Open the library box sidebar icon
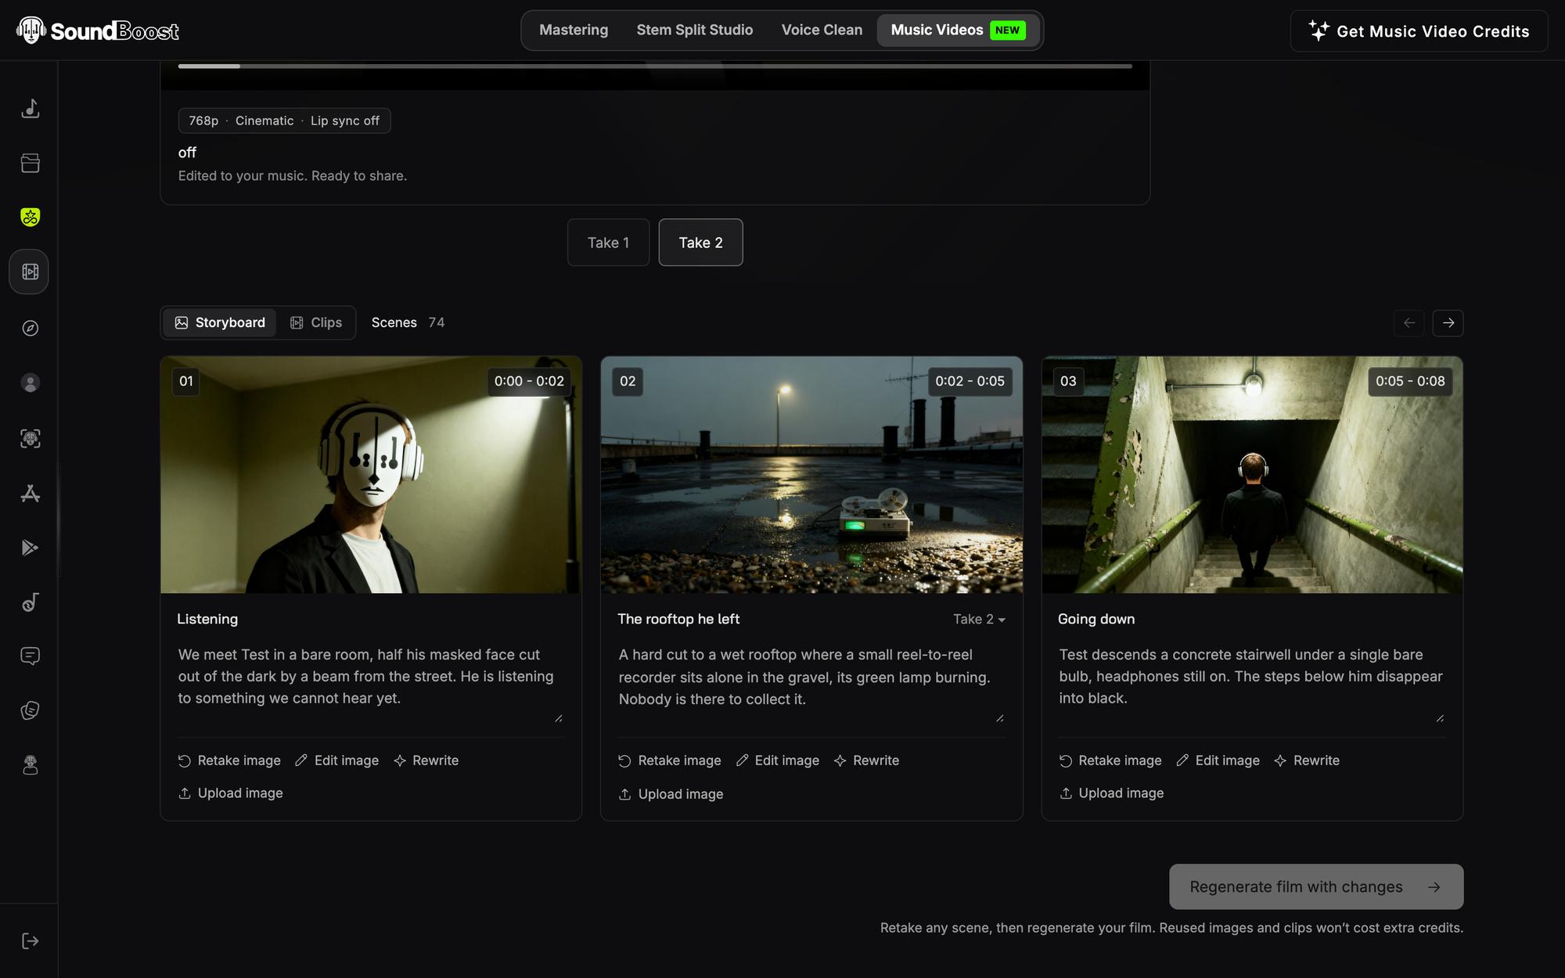This screenshot has height=978, width=1565. (x=30, y=163)
